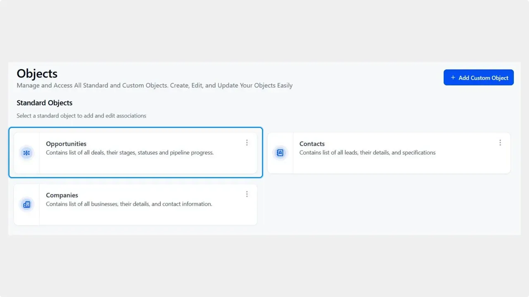Click the Opportunities pipeline description text
Screen dimensions: 529x297
(130, 152)
